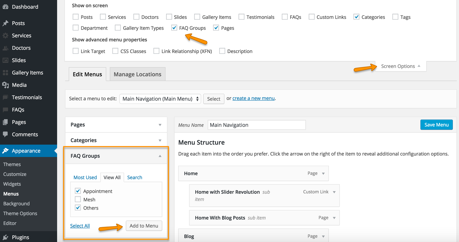Expand Home with Slider Revolution item options
Screen dimensions: 459x242
334,192
